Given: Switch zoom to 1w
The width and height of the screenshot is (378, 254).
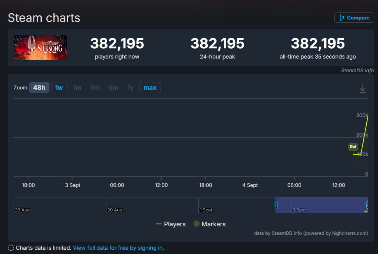Looking at the screenshot, I should [59, 87].
